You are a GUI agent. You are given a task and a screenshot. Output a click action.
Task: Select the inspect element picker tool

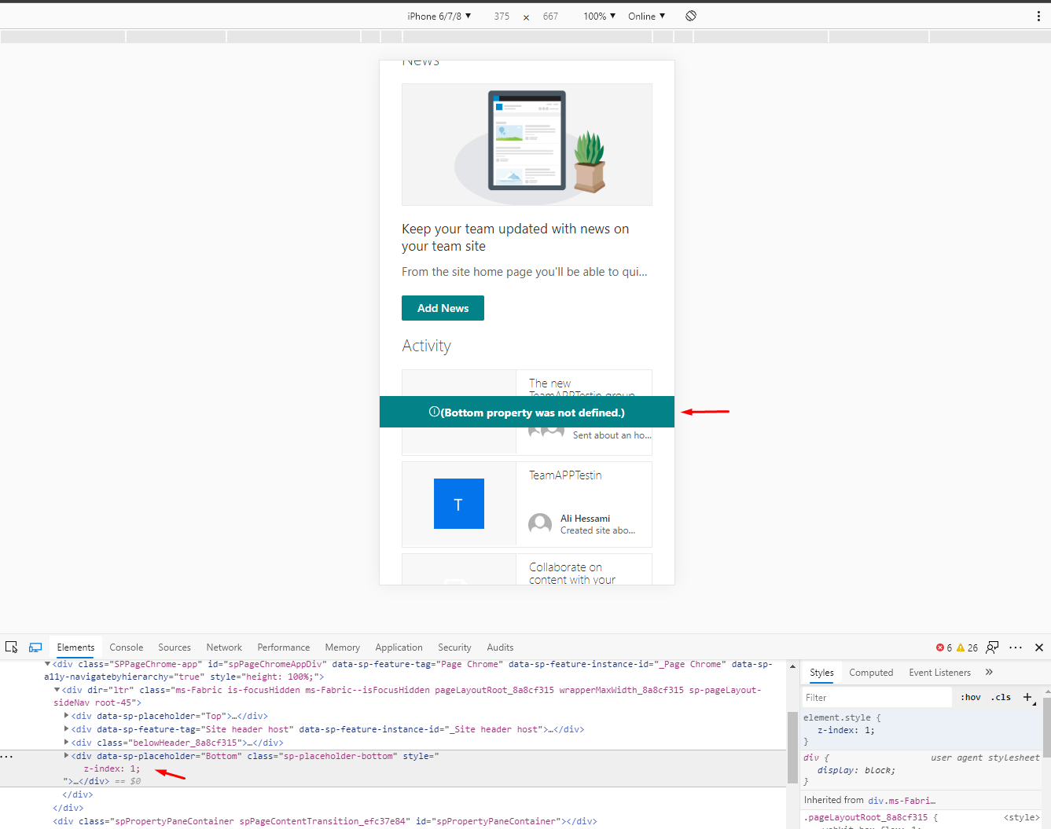(11, 647)
